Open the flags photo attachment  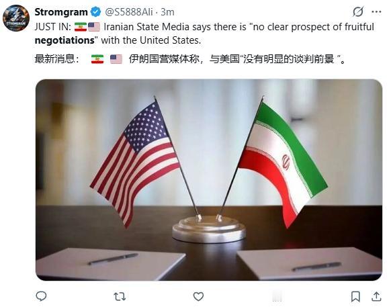point(209,180)
